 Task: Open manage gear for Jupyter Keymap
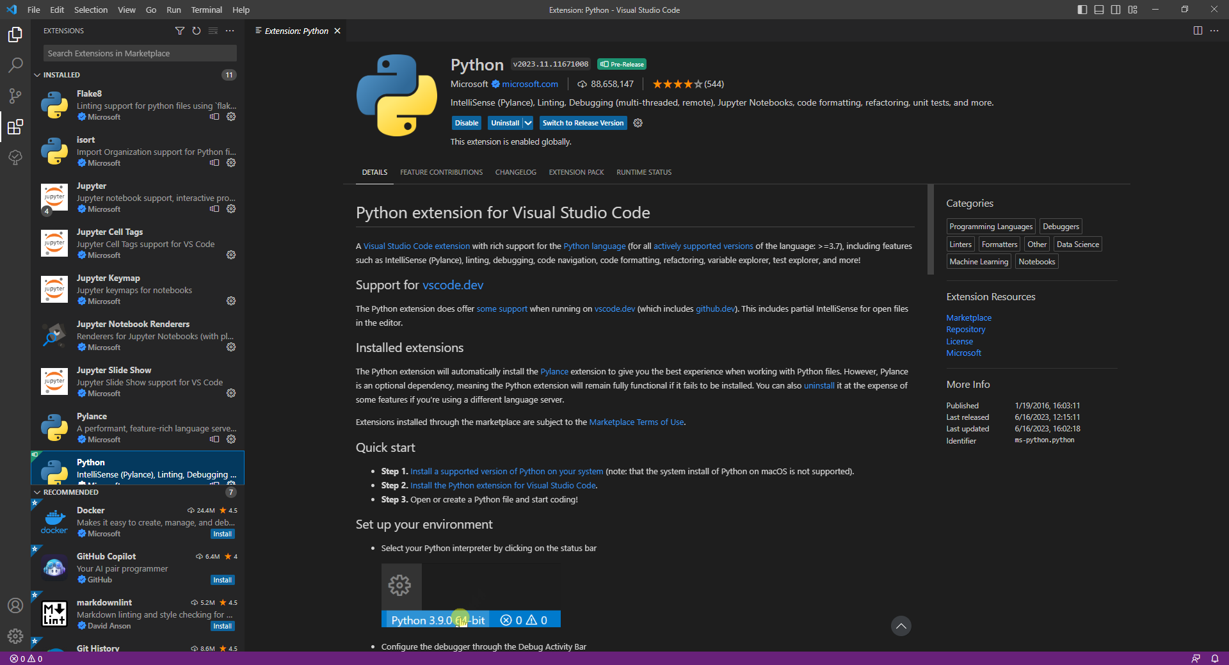coord(231,301)
